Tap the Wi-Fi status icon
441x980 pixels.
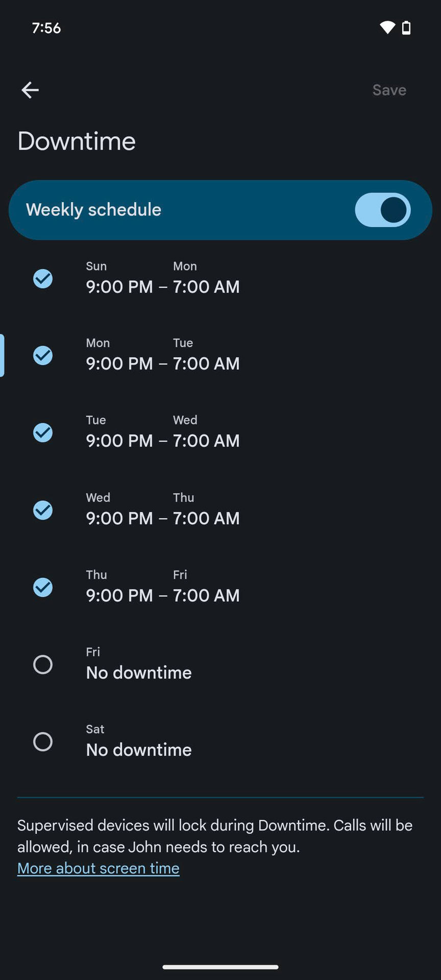point(387,28)
